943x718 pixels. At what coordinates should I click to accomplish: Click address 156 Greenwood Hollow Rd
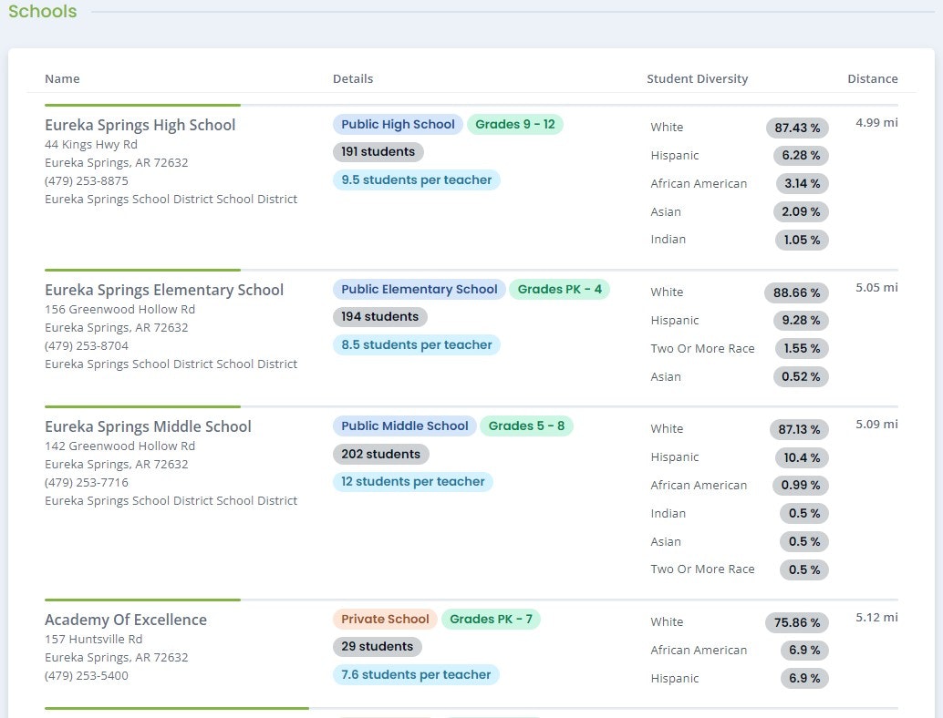[x=119, y=310]
